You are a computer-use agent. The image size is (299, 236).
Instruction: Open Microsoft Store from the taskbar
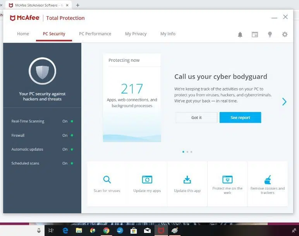click(134, 231)
